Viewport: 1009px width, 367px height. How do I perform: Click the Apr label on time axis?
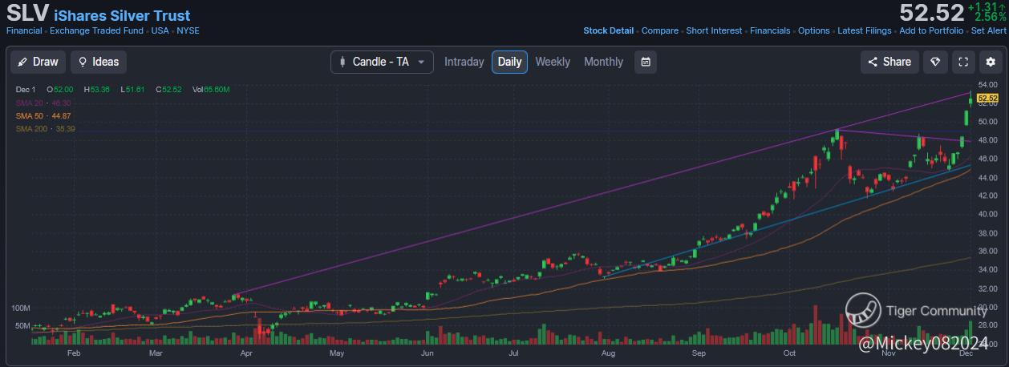pos(246,353)
